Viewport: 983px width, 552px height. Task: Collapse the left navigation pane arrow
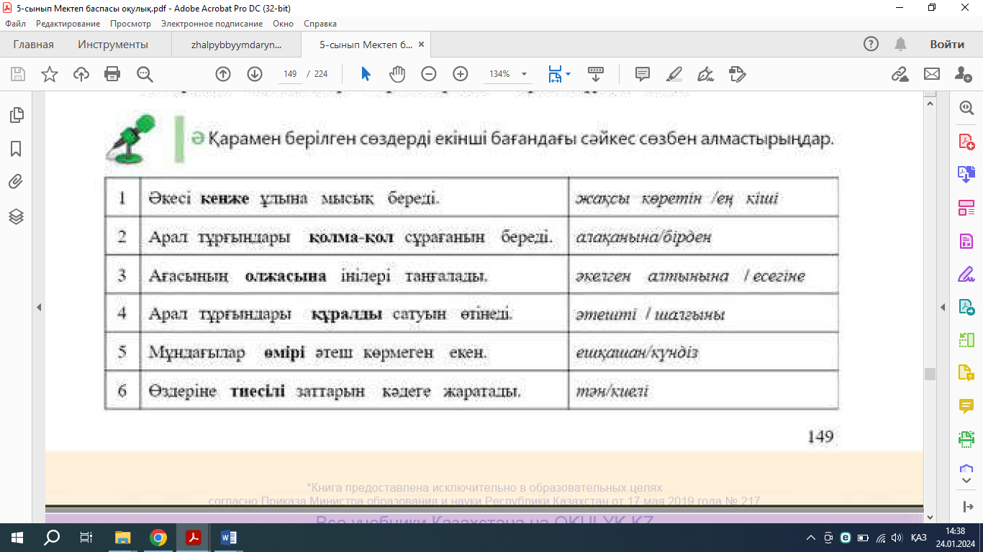(39, 307)
